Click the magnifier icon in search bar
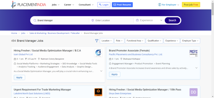The height and width of the screenshot is (98, 214). (x=35, y=21)
